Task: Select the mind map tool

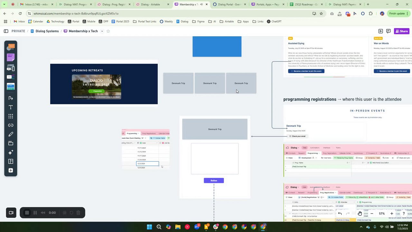Action: (x=11, y=77)
